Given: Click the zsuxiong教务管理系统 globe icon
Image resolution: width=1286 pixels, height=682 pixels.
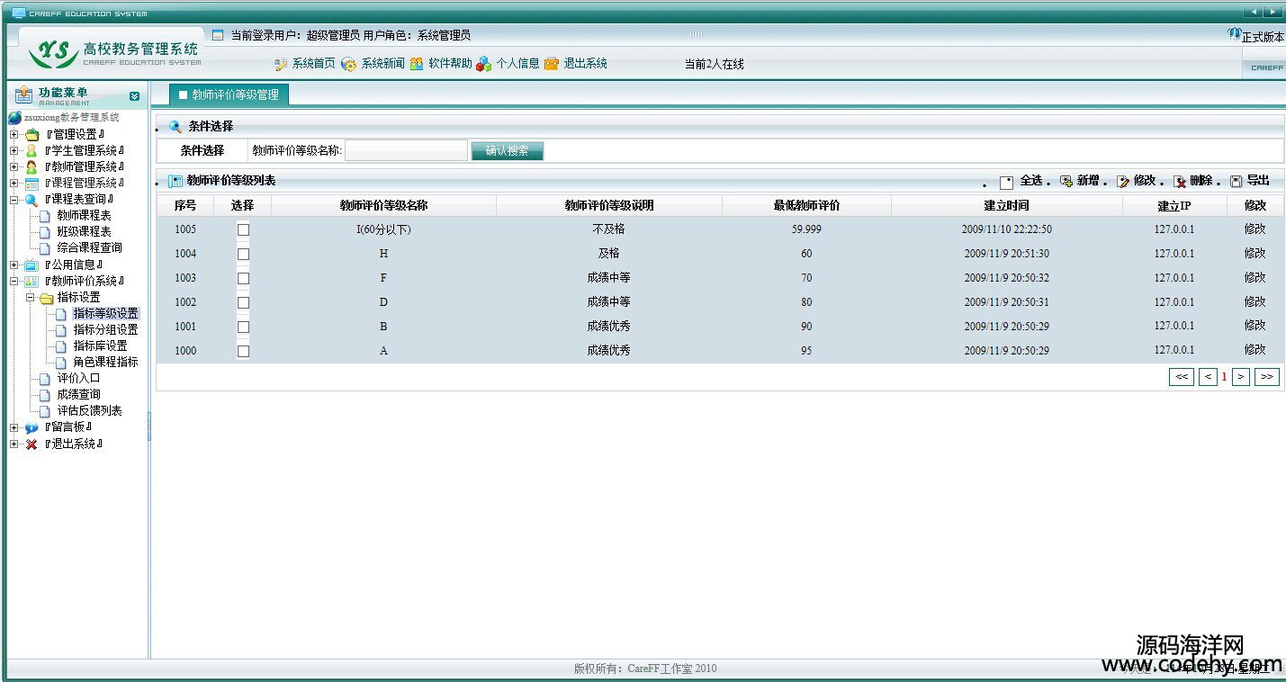Looking at the screenshot, I should coord(14,118).
